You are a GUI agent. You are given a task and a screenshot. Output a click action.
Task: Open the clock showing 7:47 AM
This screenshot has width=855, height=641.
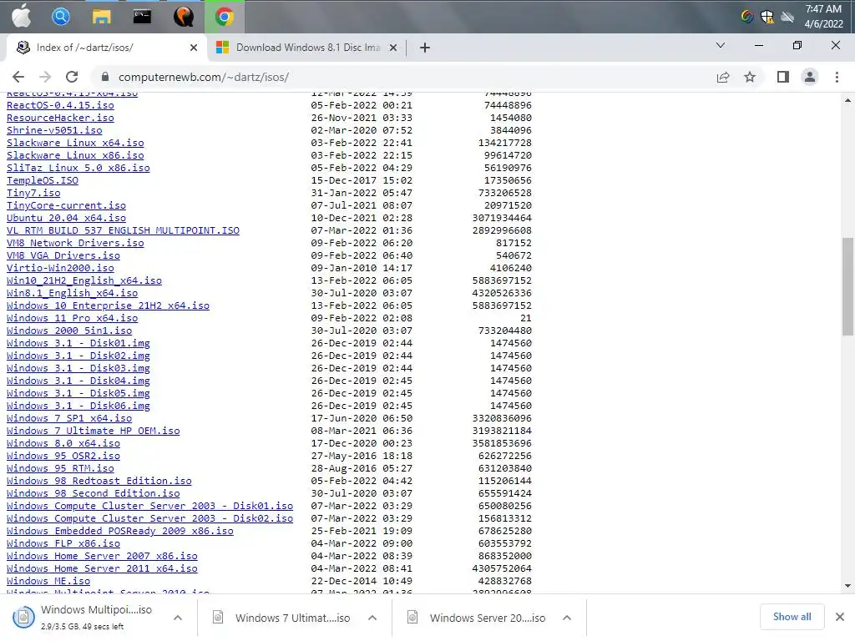(823, 17)
